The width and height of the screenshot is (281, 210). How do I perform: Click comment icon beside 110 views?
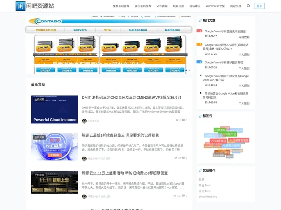[183, 196]
